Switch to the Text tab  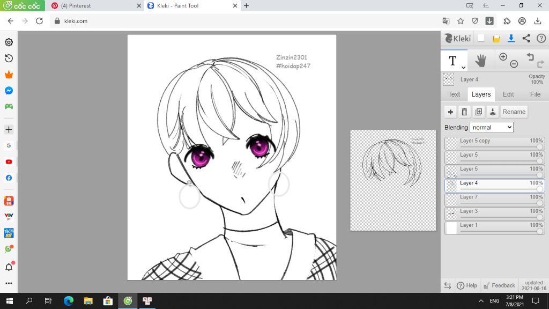point(454,94)
